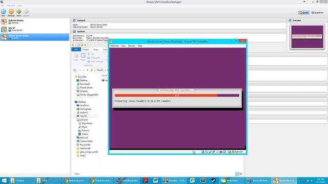Click the optical disc status icon
This screenshot has height=184, width=328.
point(207,152)
